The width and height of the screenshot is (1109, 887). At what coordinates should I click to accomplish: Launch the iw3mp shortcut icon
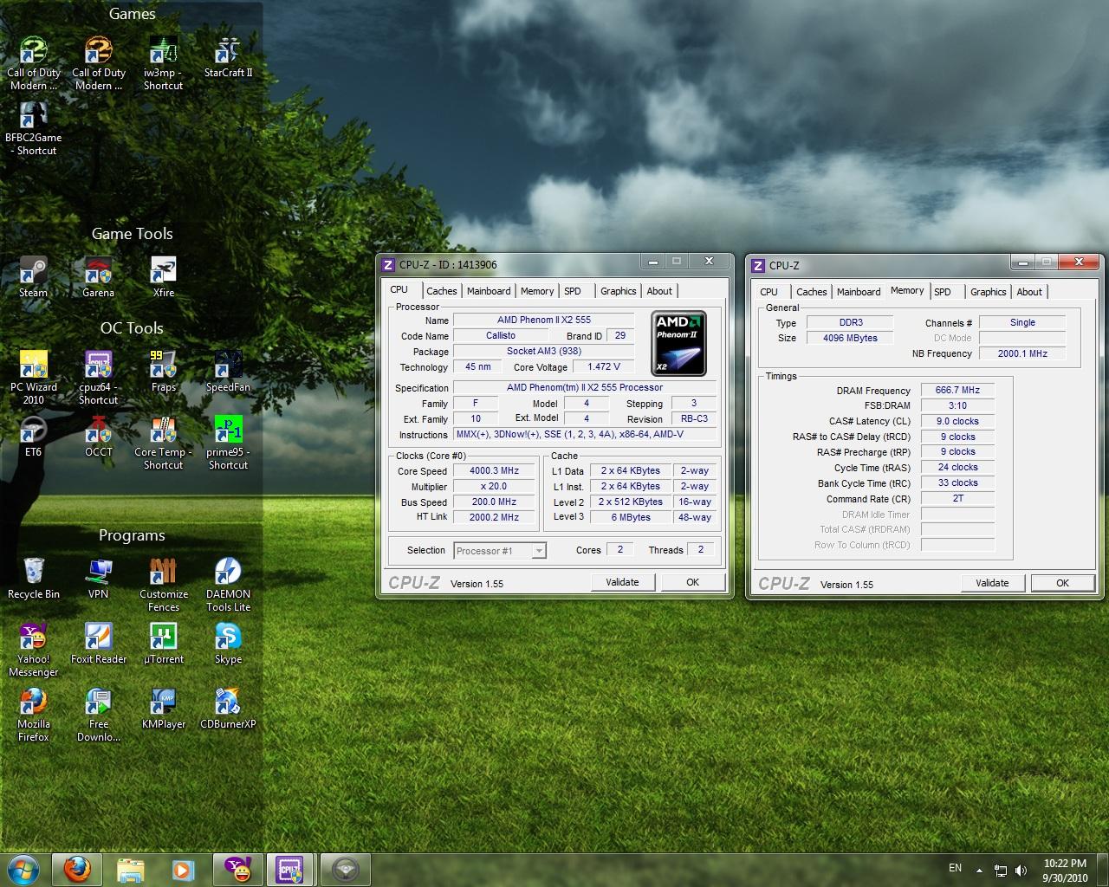pyautogui.click(x=163, y=62)
